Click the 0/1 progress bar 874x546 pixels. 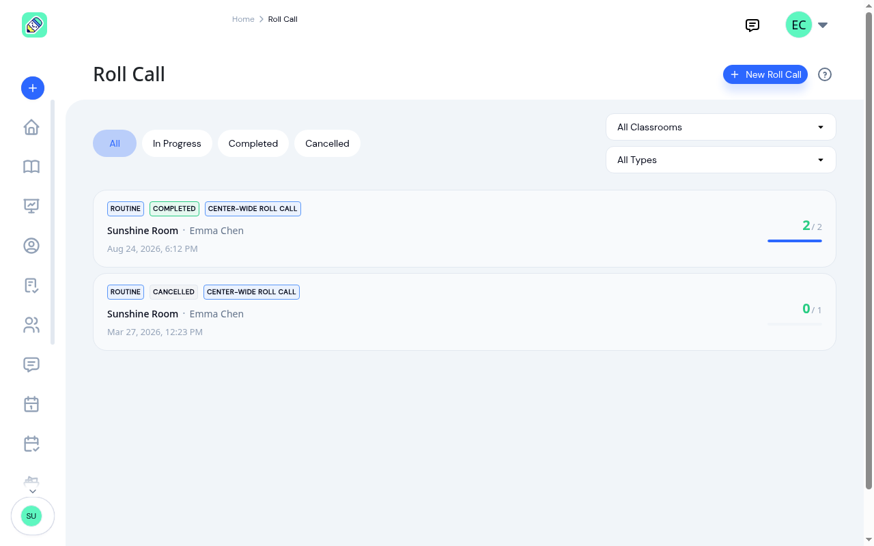coord(795,324)
